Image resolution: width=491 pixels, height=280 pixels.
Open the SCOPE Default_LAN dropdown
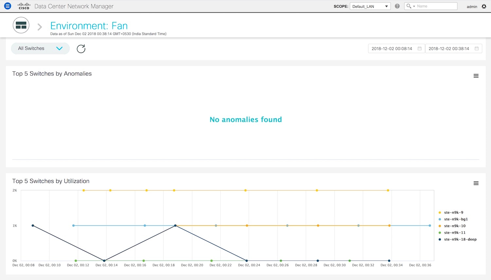tap(370, 6)
